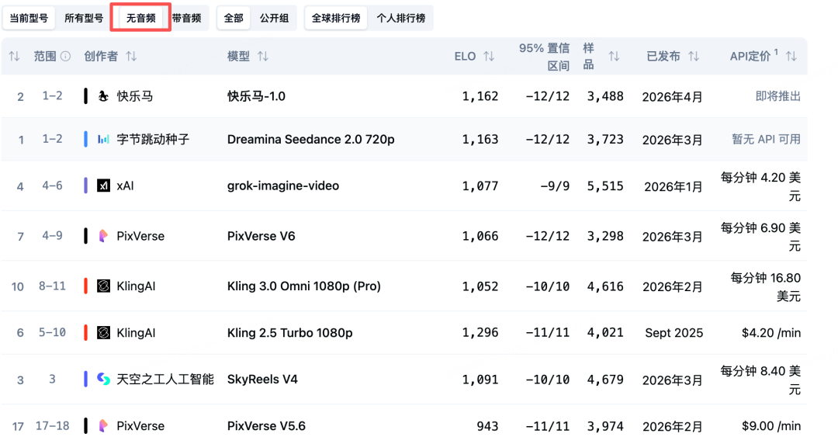The image size is (838, 444).
Task: Click the blue color bar beside 字节跳动种子
Action: pos(86,140)
